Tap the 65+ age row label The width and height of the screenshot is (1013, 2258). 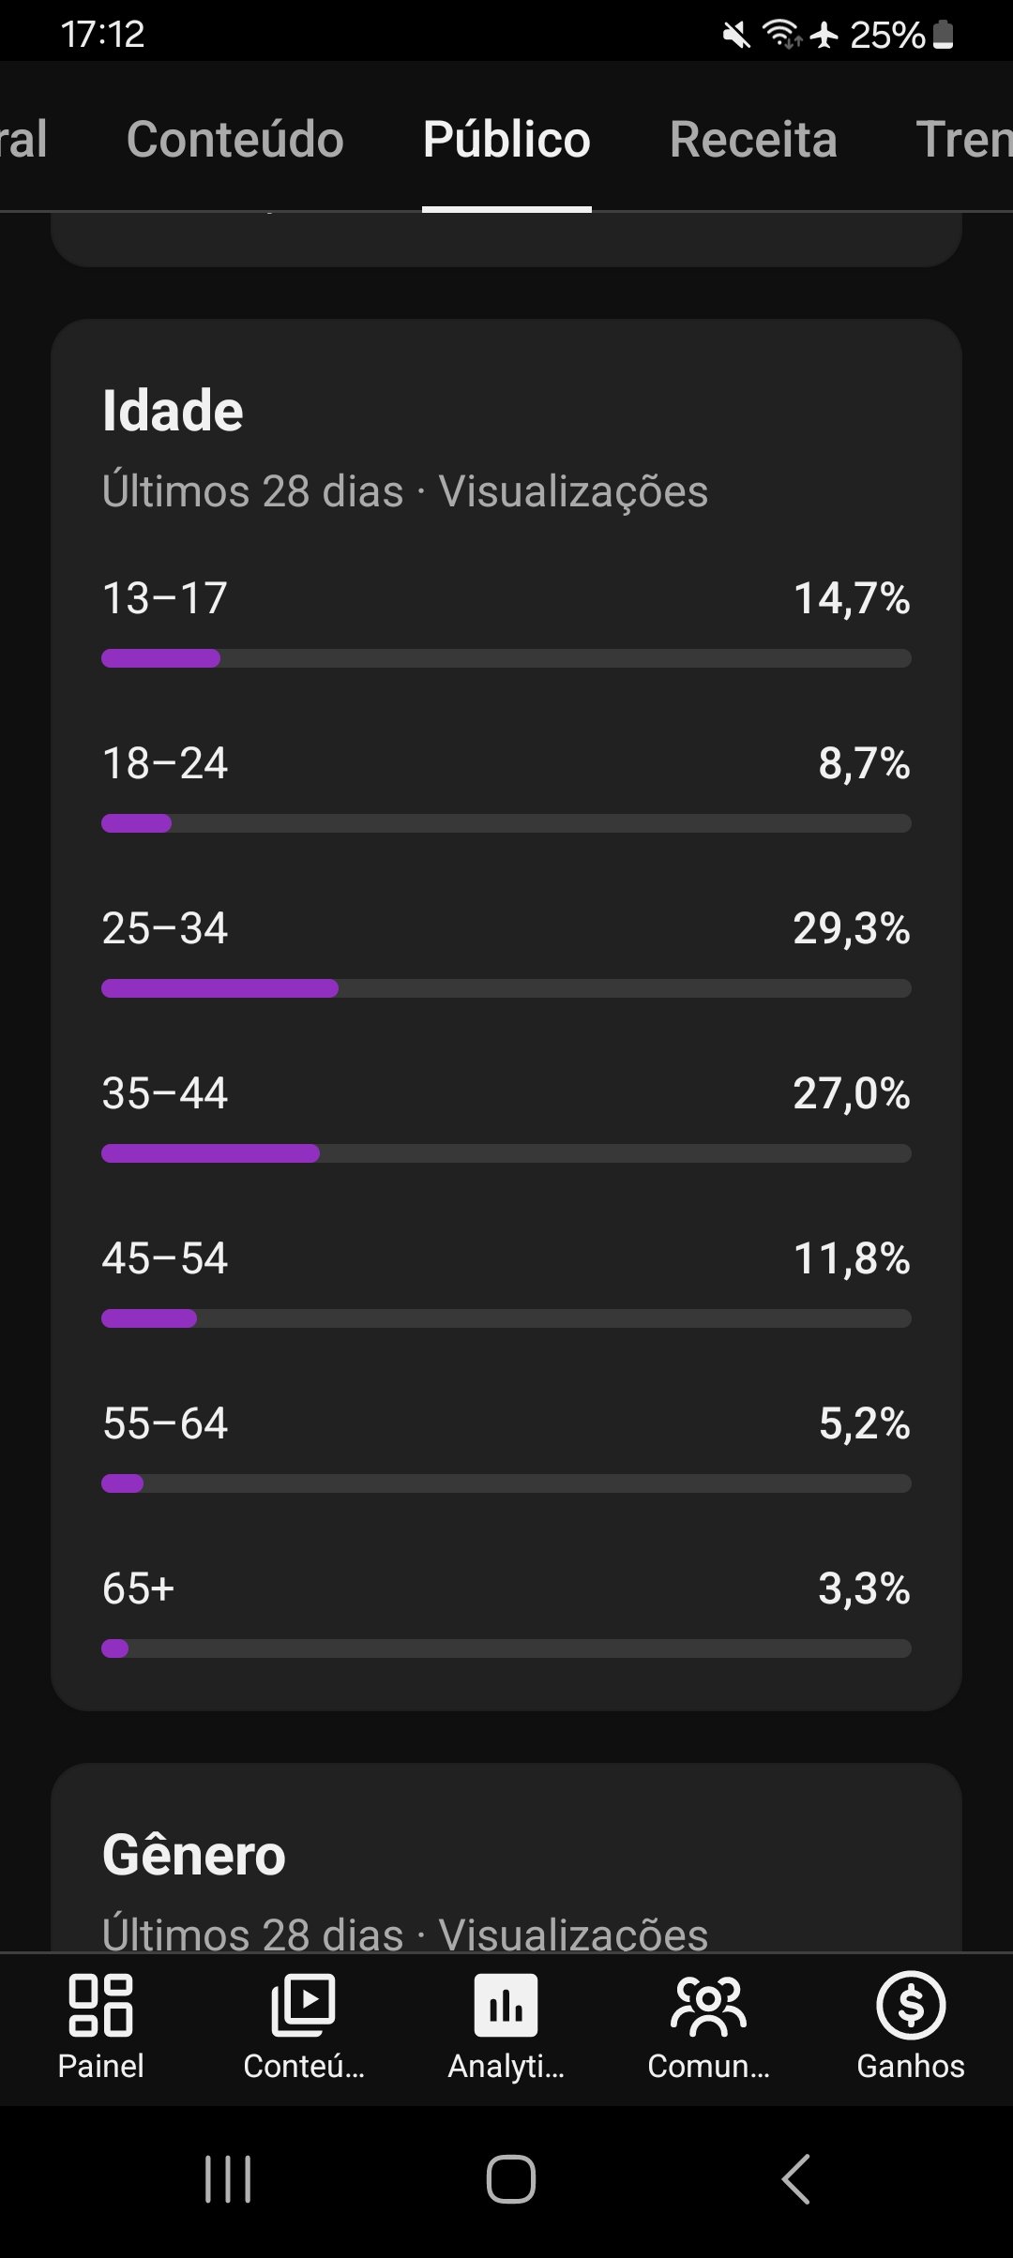(139, 1588)
